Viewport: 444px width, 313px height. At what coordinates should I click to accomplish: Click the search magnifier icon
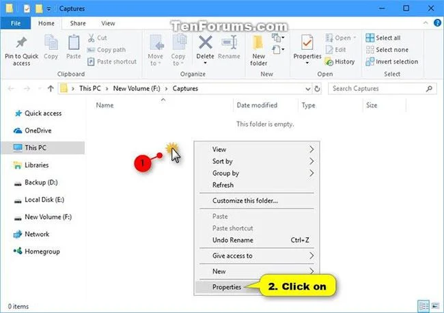tap(429, 89)
